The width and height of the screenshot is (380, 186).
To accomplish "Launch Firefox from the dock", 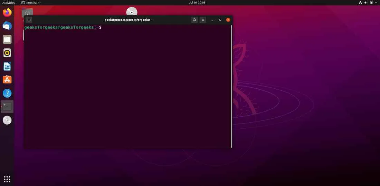I will pyautogui.click(x=7, y=12).
